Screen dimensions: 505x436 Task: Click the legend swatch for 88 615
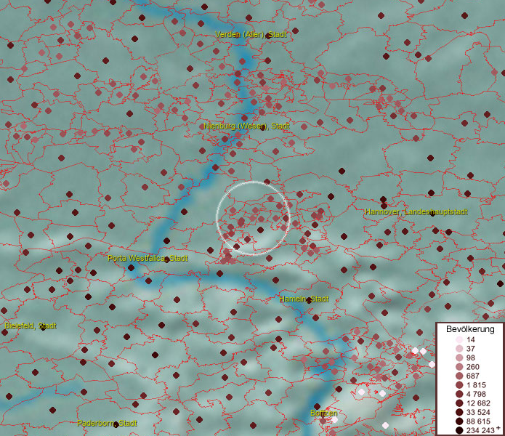(x=459, y=421)
